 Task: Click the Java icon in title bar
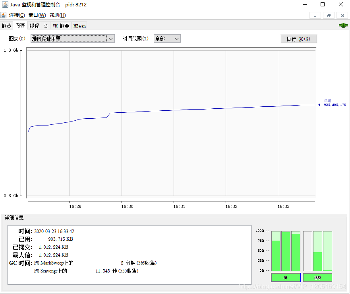[5, 4]
